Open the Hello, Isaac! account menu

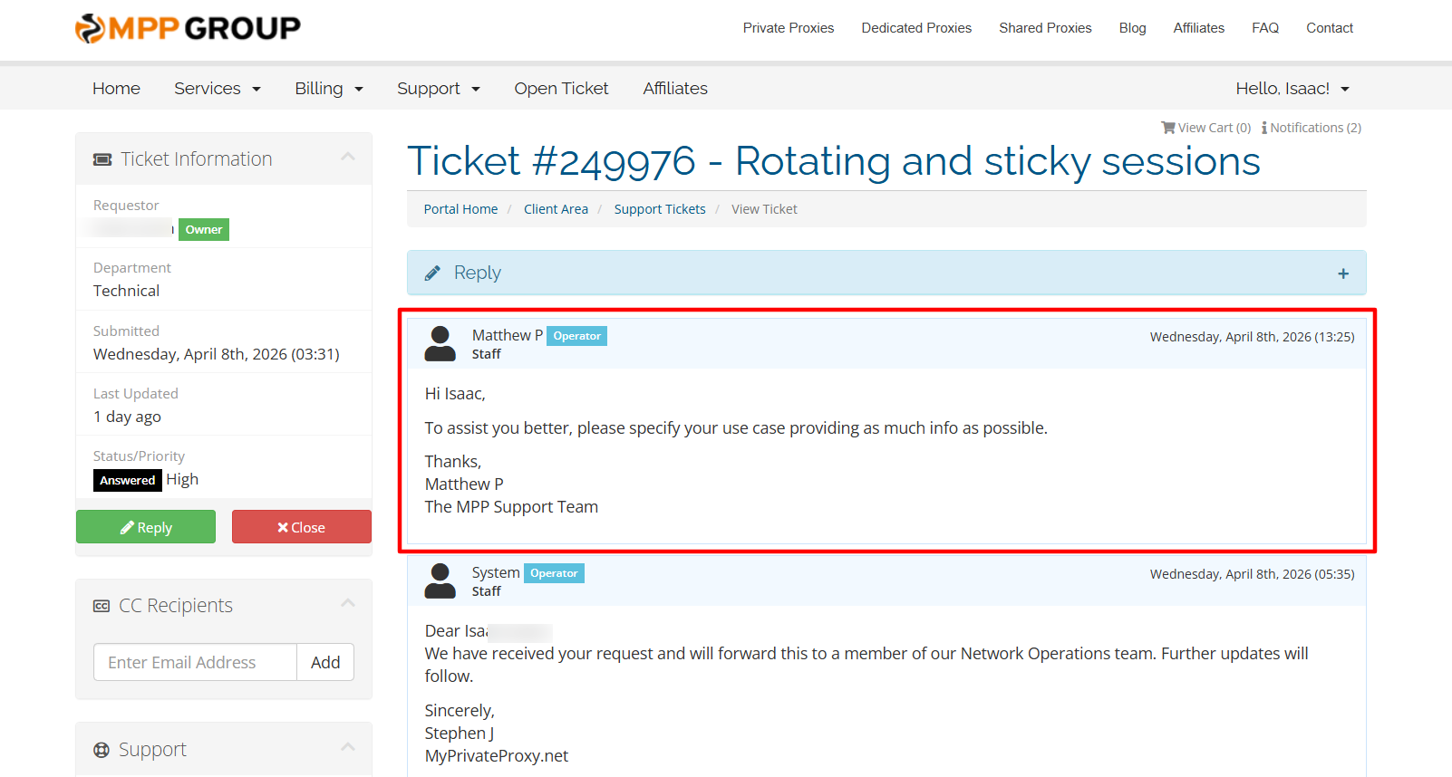click(x=1292, y=88)
